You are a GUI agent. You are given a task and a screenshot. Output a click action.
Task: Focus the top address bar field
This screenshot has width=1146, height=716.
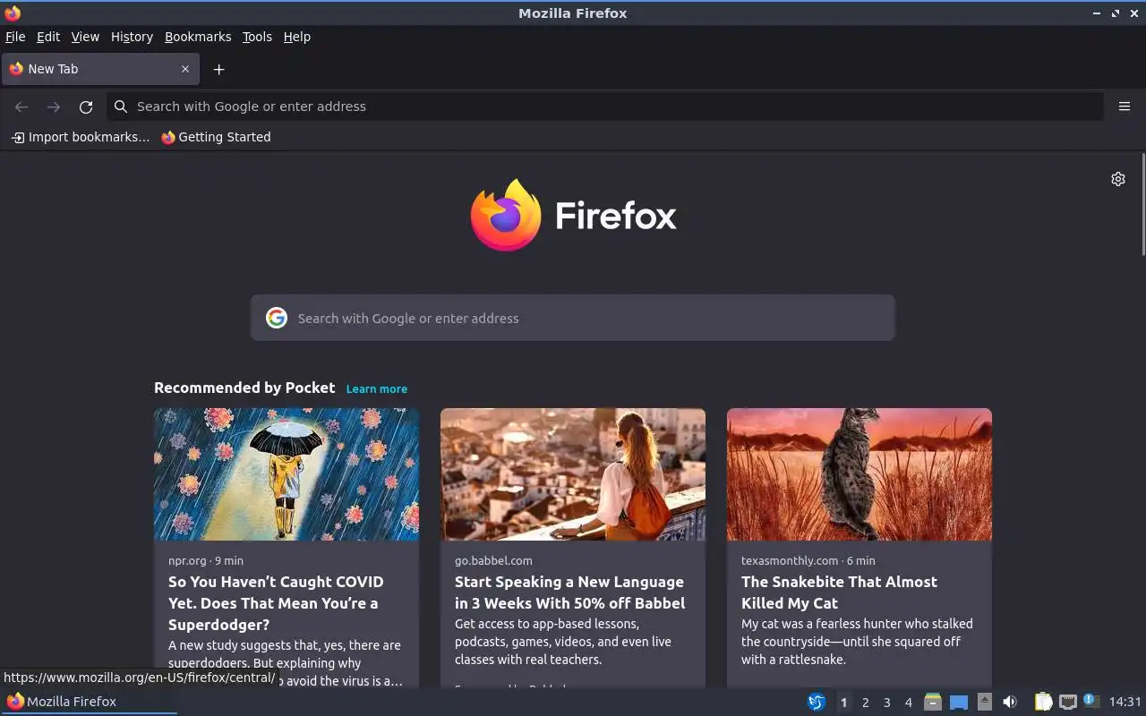point(605,107)
